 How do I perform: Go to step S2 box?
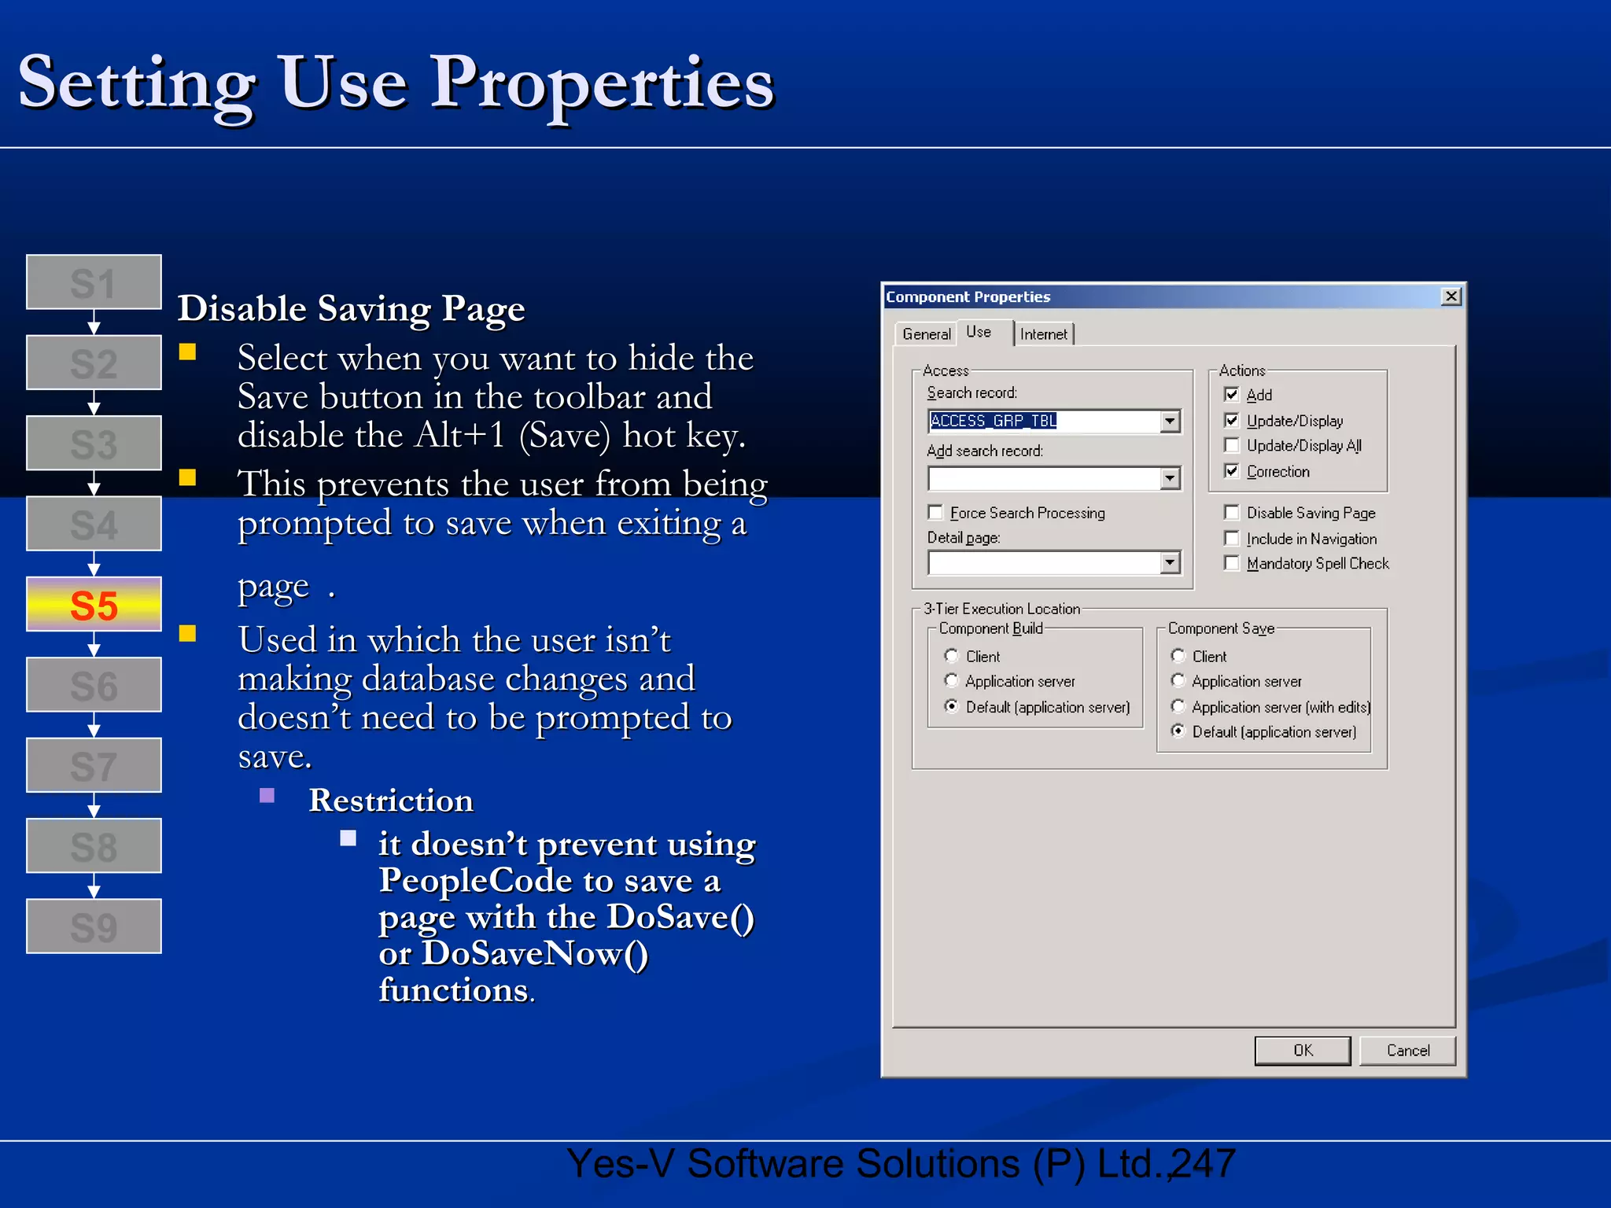(94, 363)
